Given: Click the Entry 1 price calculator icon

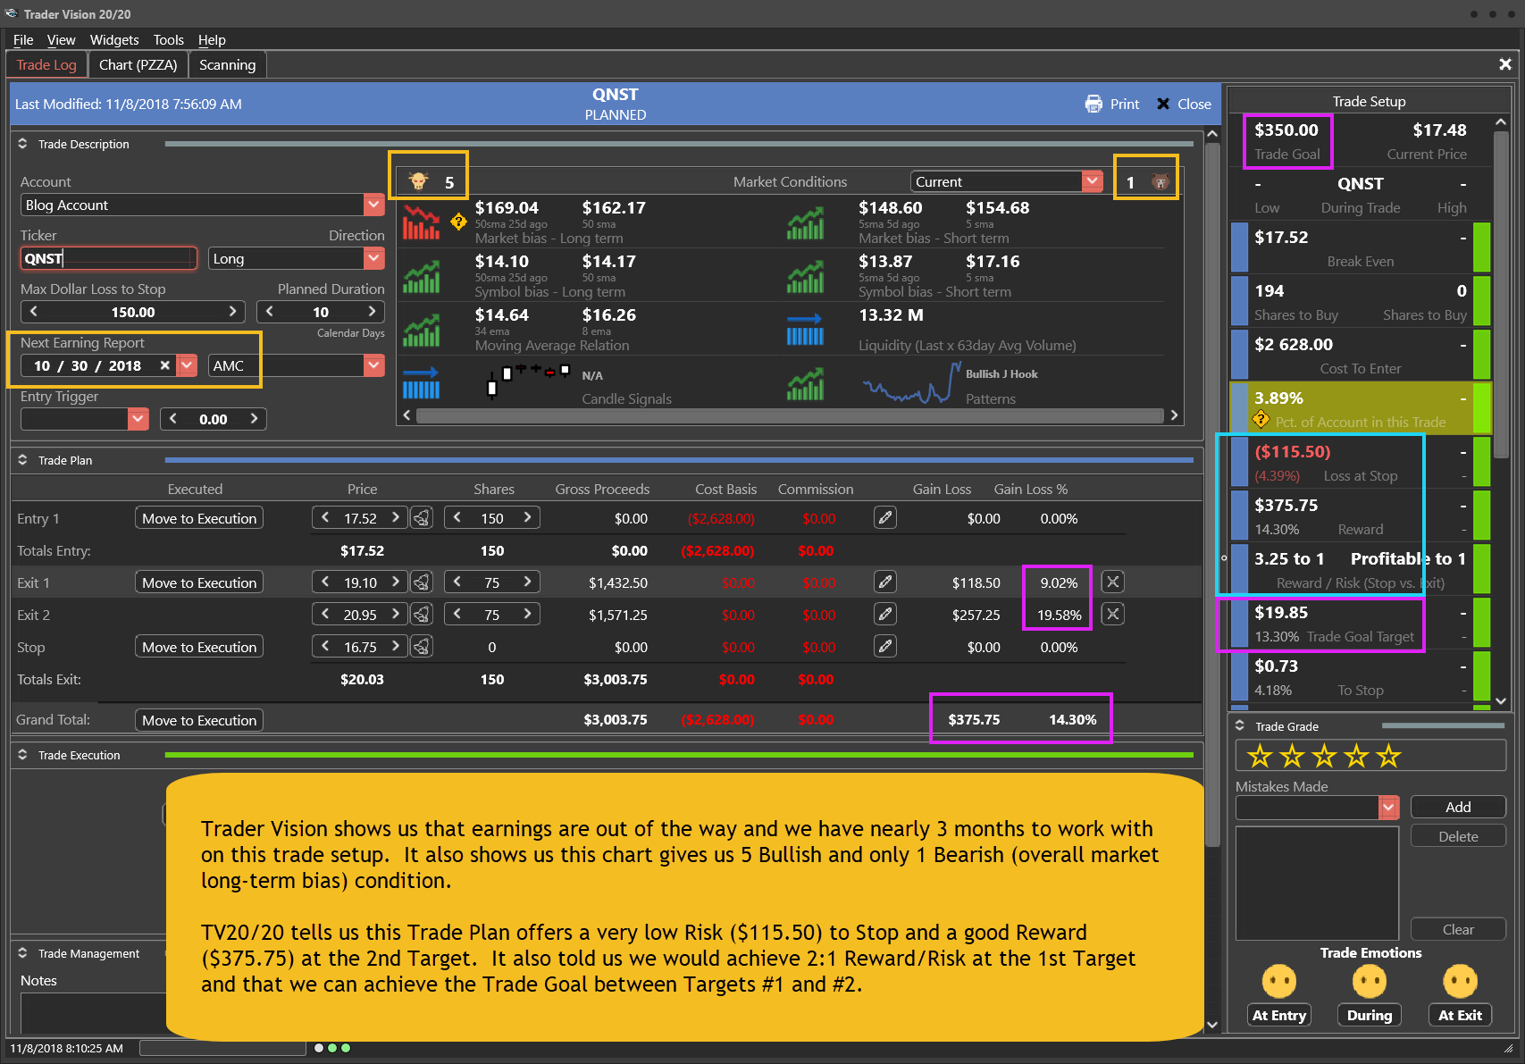Looking at the screenshot, I should click(x=422, y=518).
